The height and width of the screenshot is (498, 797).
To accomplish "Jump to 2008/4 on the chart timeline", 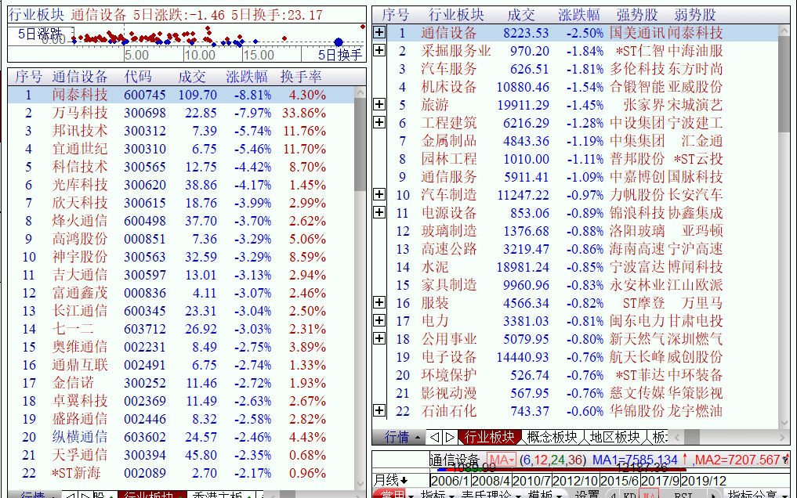I will [x=491, y=481].
